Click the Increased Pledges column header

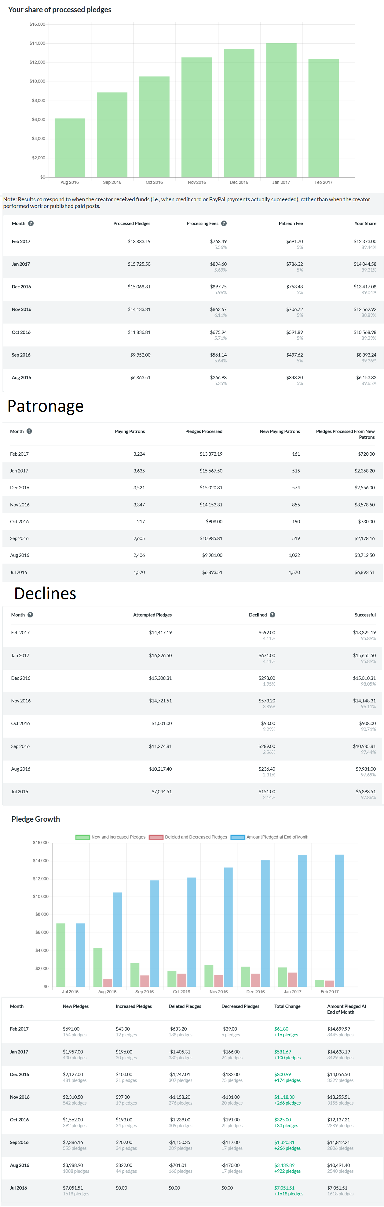pos(133,1006)
